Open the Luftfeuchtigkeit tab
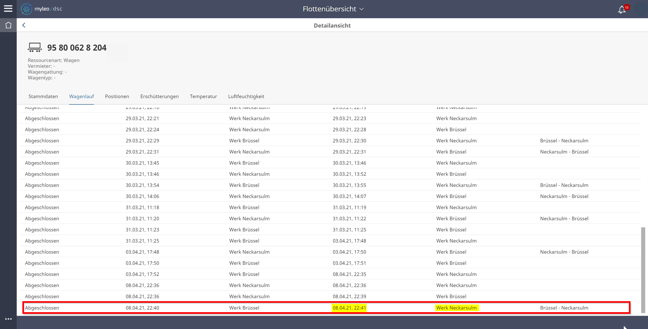 [x=246, y=96]
